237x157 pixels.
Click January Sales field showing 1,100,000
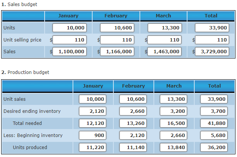point(70,52)
